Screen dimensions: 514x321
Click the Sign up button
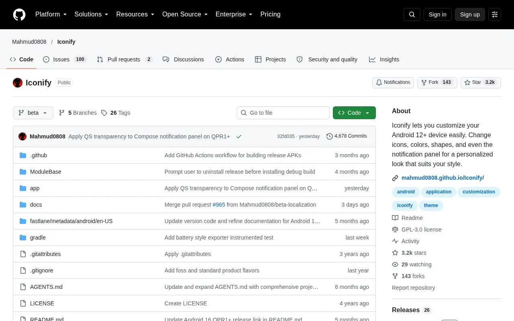[470, 14]
